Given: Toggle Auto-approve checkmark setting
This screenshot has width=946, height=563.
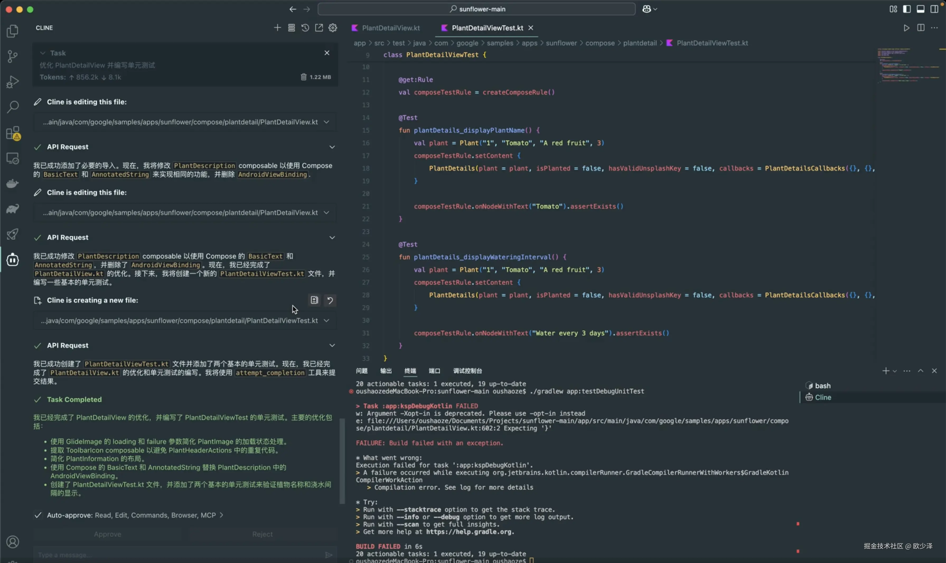Looking at the screenshot, I should pyautogui.click(x=38, y=515).
